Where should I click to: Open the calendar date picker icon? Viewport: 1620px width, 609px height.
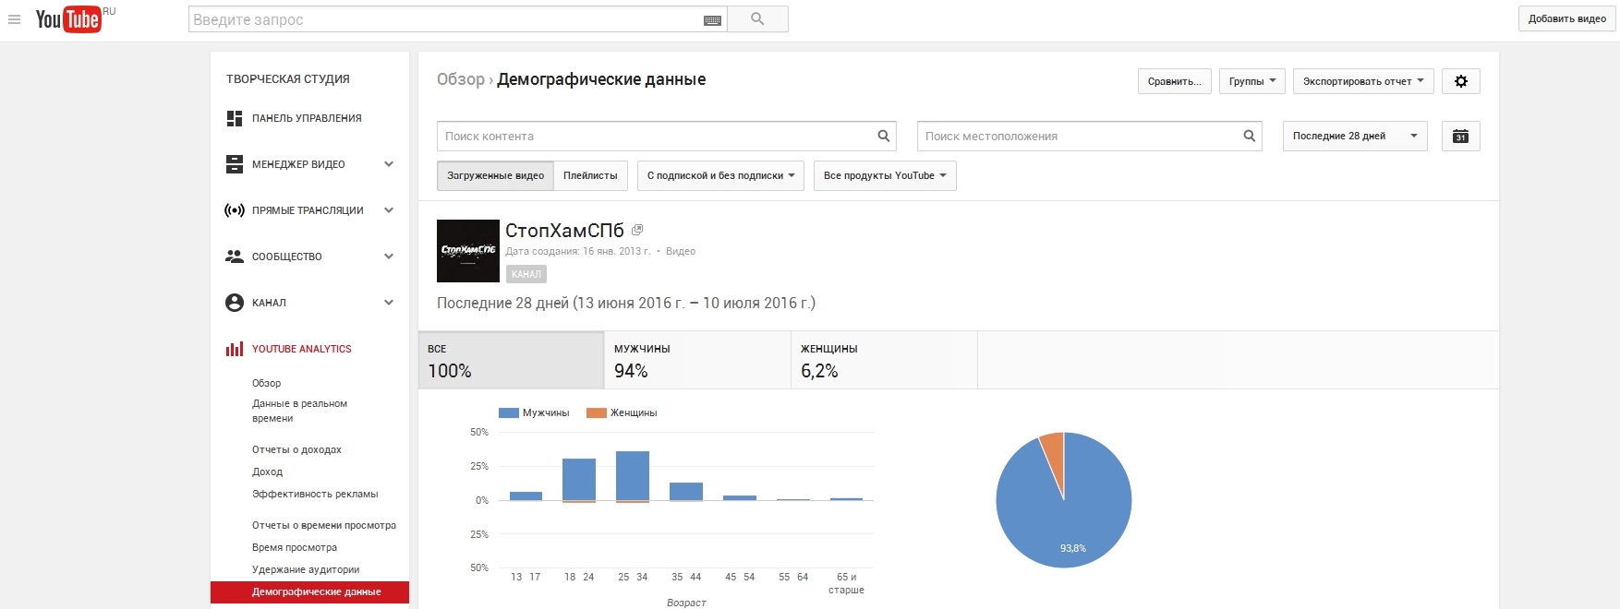(1461, 137)
